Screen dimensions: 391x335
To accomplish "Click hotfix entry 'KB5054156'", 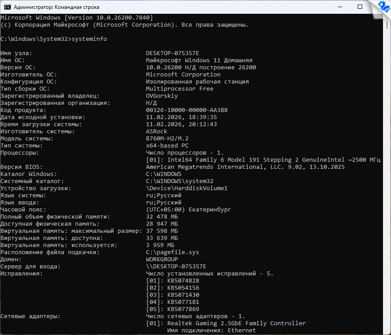I will point(183,288).
